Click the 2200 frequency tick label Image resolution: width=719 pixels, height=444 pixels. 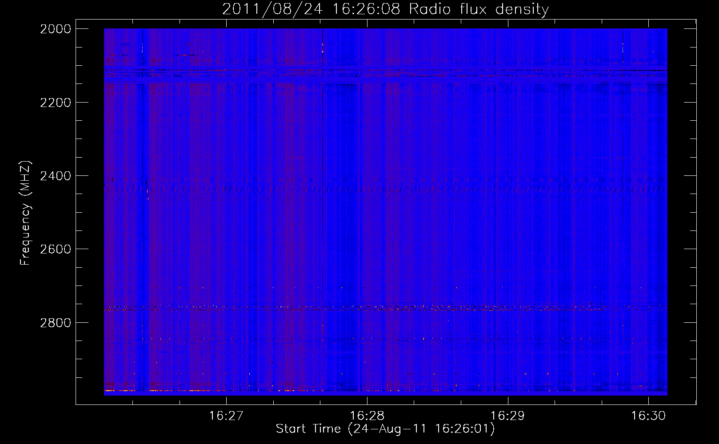[56, 103]
